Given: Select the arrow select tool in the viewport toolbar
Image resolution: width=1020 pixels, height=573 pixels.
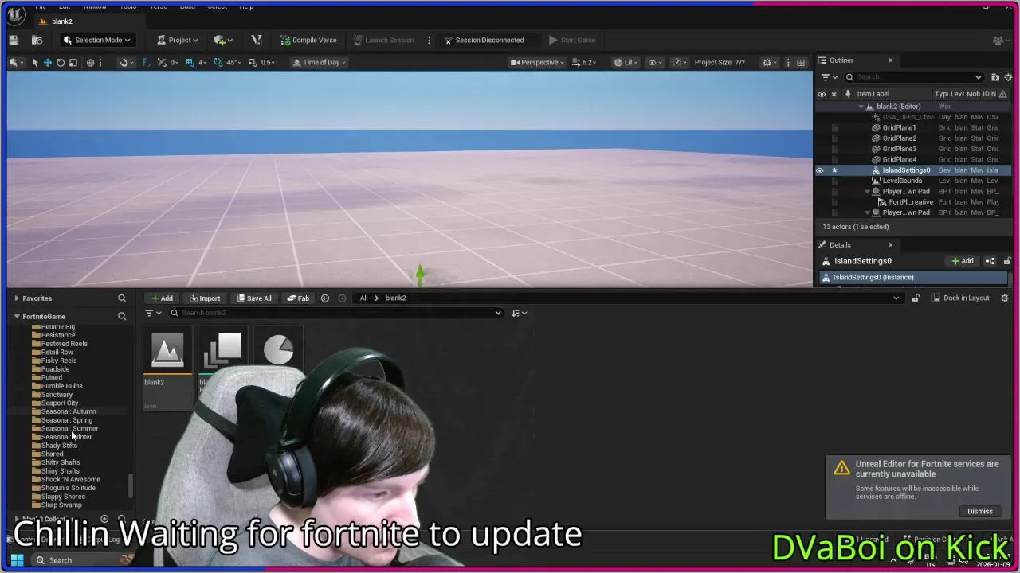Looking at the screenshot, I should (34, 62).
